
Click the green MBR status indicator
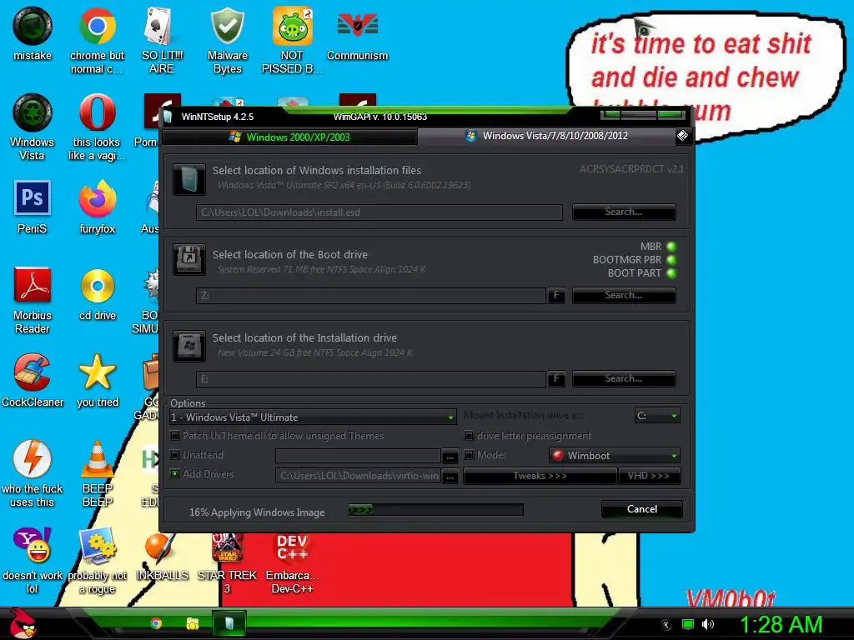tap(671, 247)
